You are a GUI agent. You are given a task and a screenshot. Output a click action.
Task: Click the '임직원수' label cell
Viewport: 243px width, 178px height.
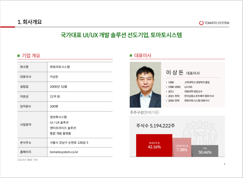coord(32,106)
